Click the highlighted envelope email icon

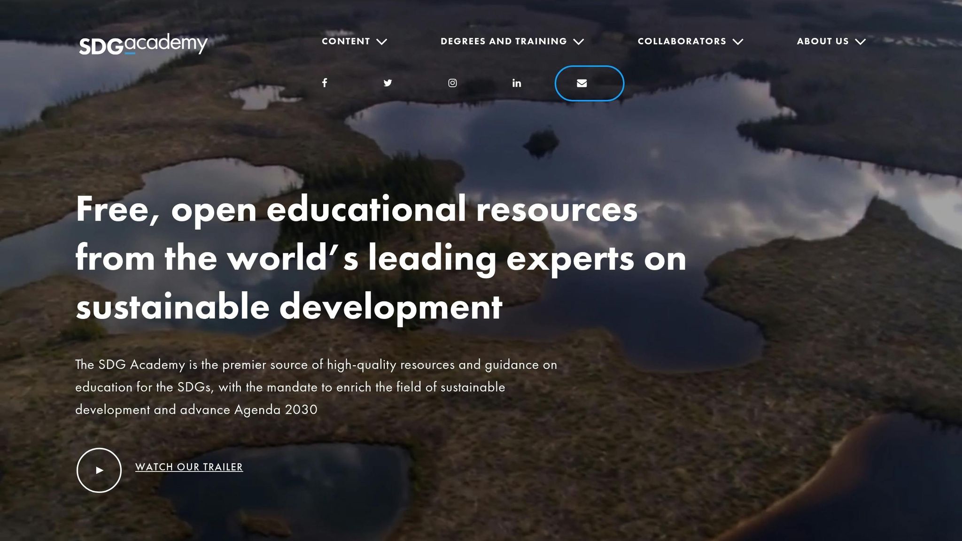[582, 83]
